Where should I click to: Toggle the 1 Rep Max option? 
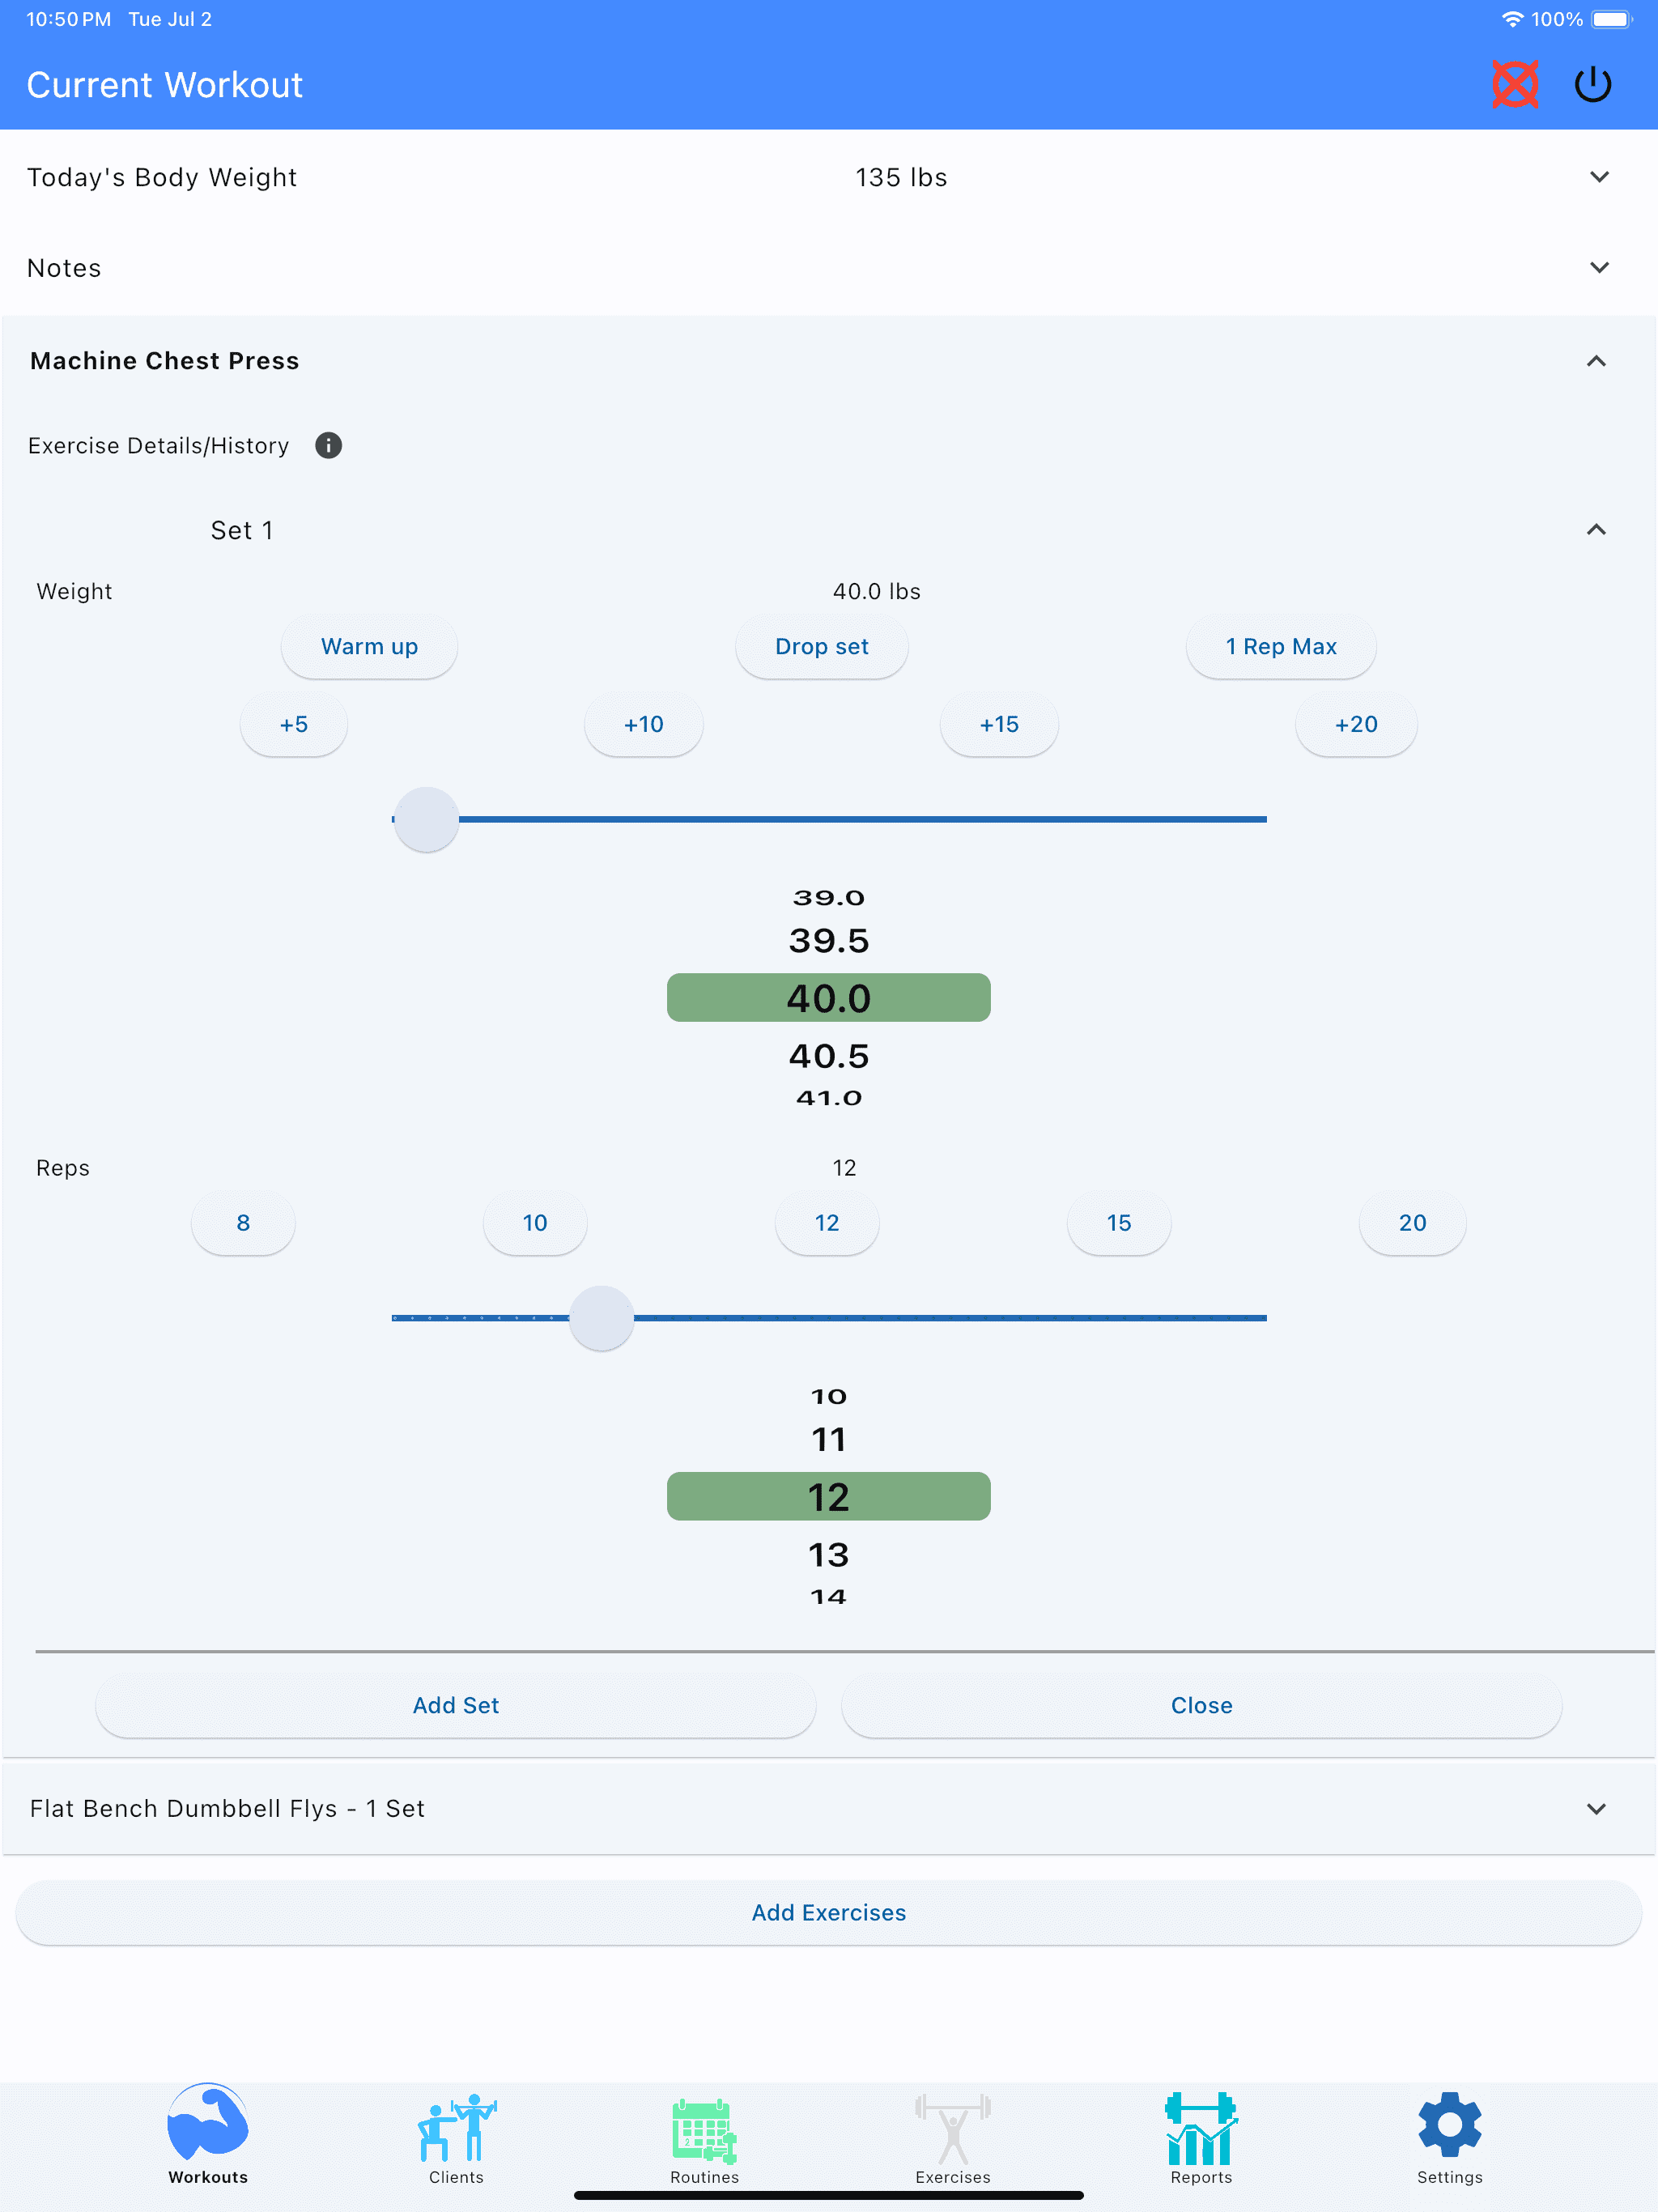(1281, 647)
